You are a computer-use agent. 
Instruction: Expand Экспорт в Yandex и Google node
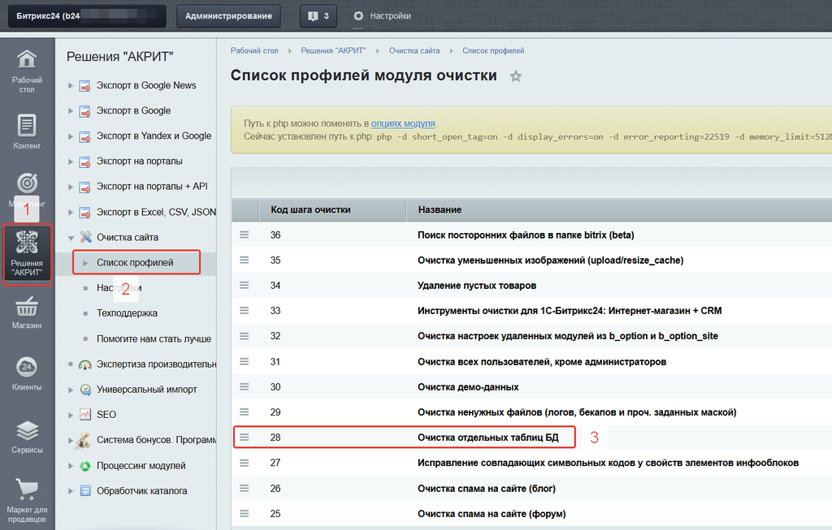pos(71,136)
